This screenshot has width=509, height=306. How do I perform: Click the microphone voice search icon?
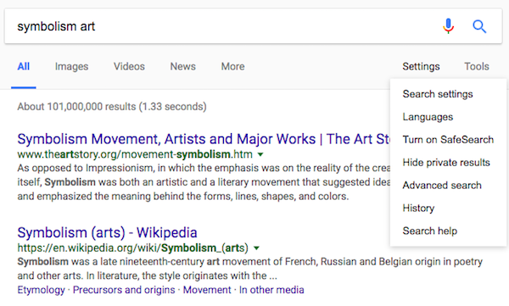pos(448,26)
